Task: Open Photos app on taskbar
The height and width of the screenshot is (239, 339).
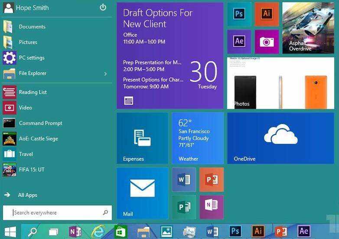Action: 166,231
